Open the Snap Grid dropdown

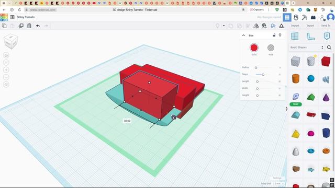278,183
